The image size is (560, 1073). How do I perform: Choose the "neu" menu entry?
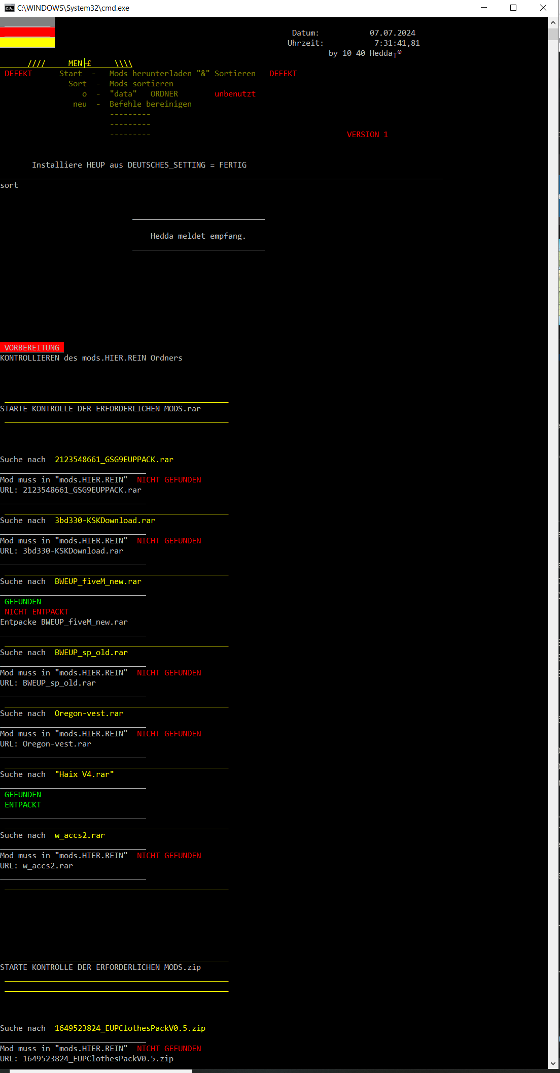(x=80, y=104)
